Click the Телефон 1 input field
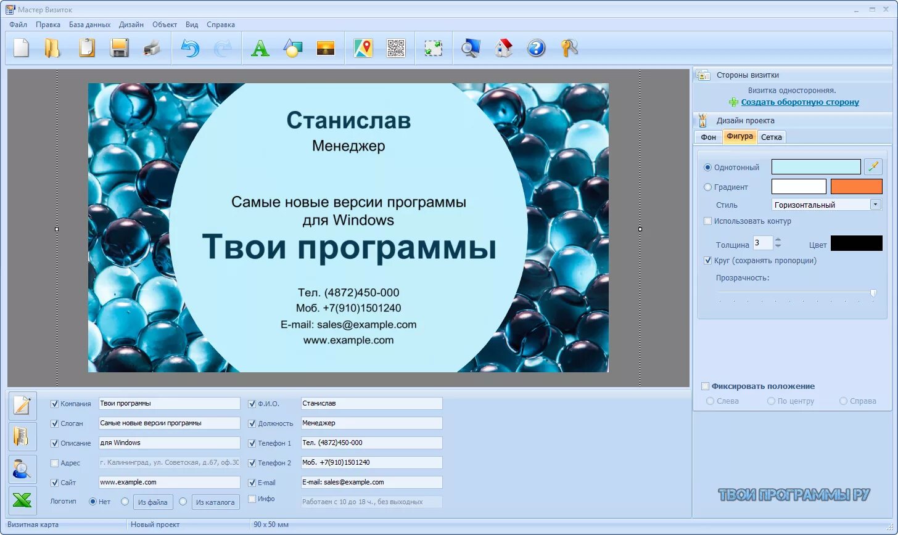The image size is (898, 535). [x=371, y=443]
